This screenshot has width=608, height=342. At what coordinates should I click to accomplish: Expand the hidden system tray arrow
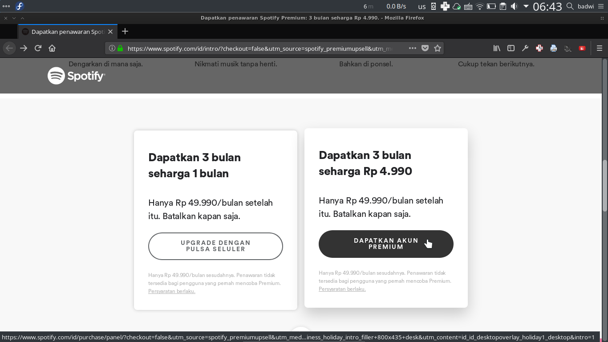coord(526,6)
